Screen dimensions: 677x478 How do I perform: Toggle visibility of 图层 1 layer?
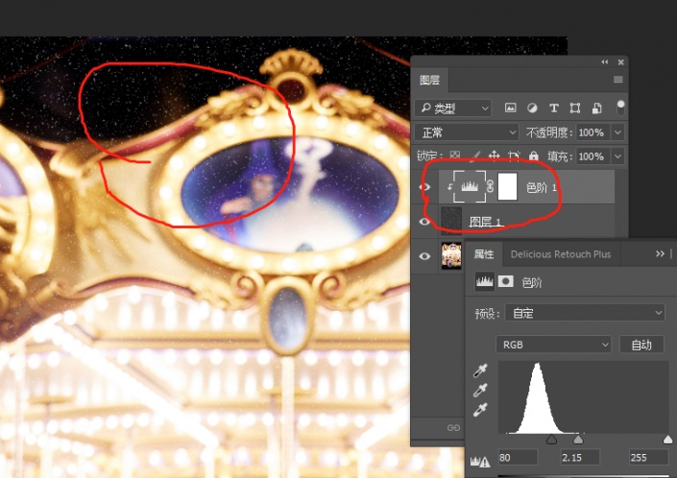425,222
